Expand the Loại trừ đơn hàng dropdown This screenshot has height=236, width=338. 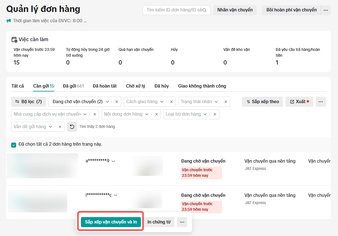click(x=205, y=114)
